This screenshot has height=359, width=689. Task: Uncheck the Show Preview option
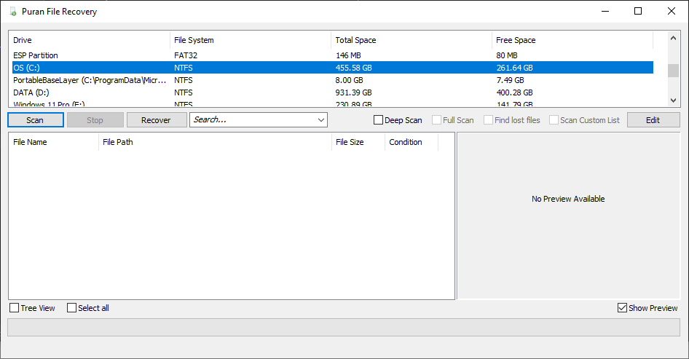622,308
